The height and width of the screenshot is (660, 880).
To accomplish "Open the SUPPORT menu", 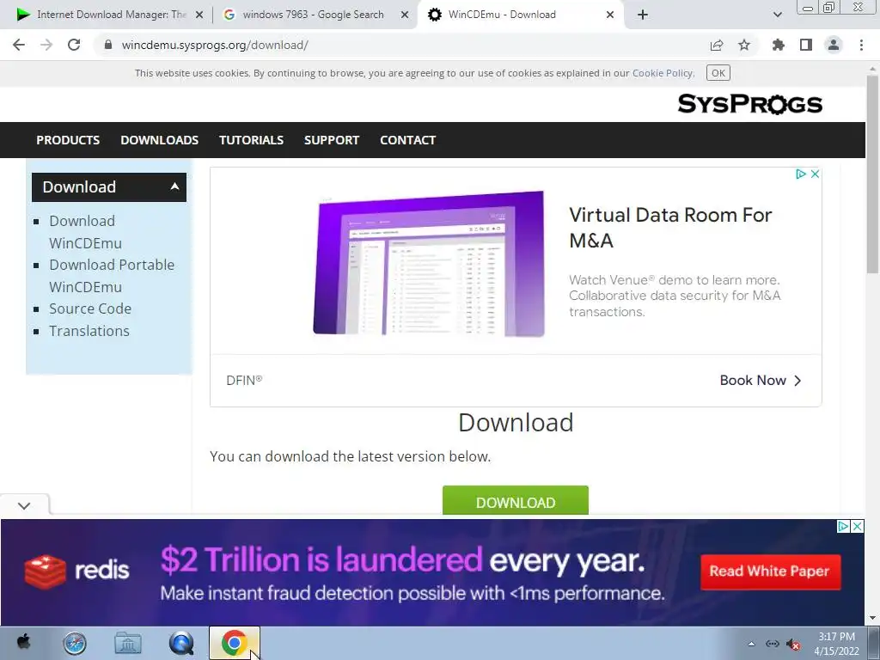I will click(x=331, y=140).
